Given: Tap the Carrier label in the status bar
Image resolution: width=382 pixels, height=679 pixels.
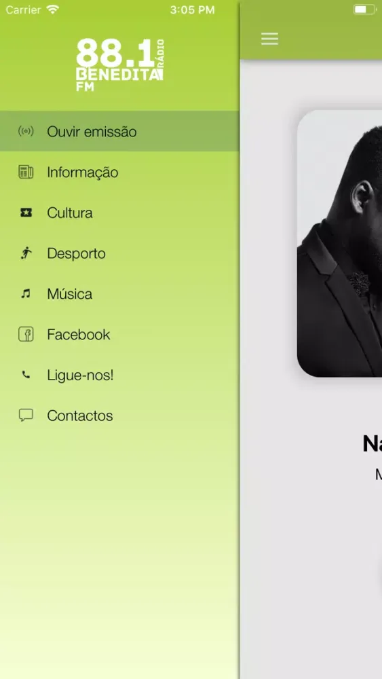Looking at the screenshot, I should click(23, 10).
